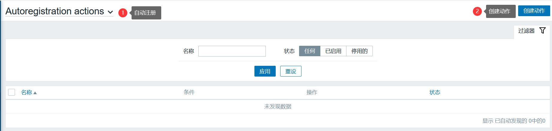This screenshot has width=552, height=131.
Task: Focus the 名称 text input field
Action: 232,51
